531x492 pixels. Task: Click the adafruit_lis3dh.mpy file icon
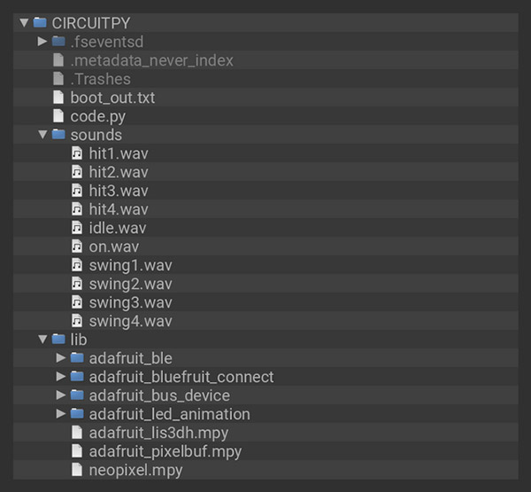[x=77, y=433]
